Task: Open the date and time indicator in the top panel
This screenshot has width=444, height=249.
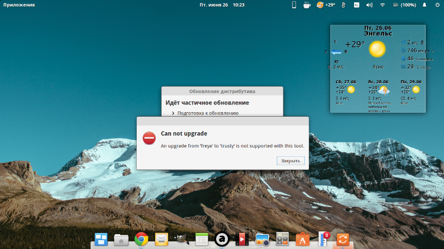Action: coord(222,5)
